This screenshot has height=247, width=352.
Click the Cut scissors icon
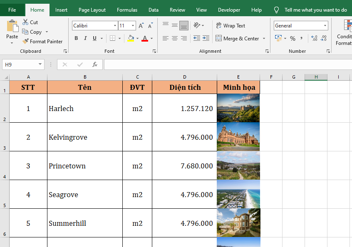tap(26, 22)
